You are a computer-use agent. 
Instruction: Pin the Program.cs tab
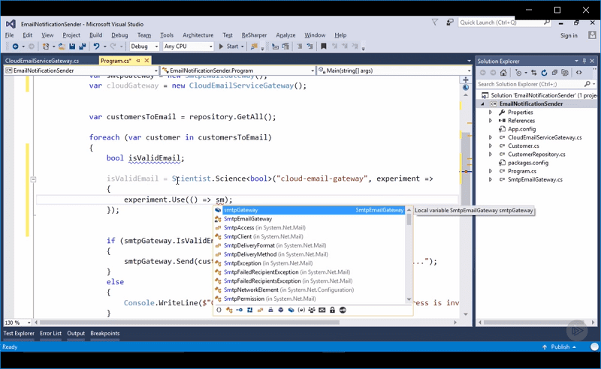[138, 61]
